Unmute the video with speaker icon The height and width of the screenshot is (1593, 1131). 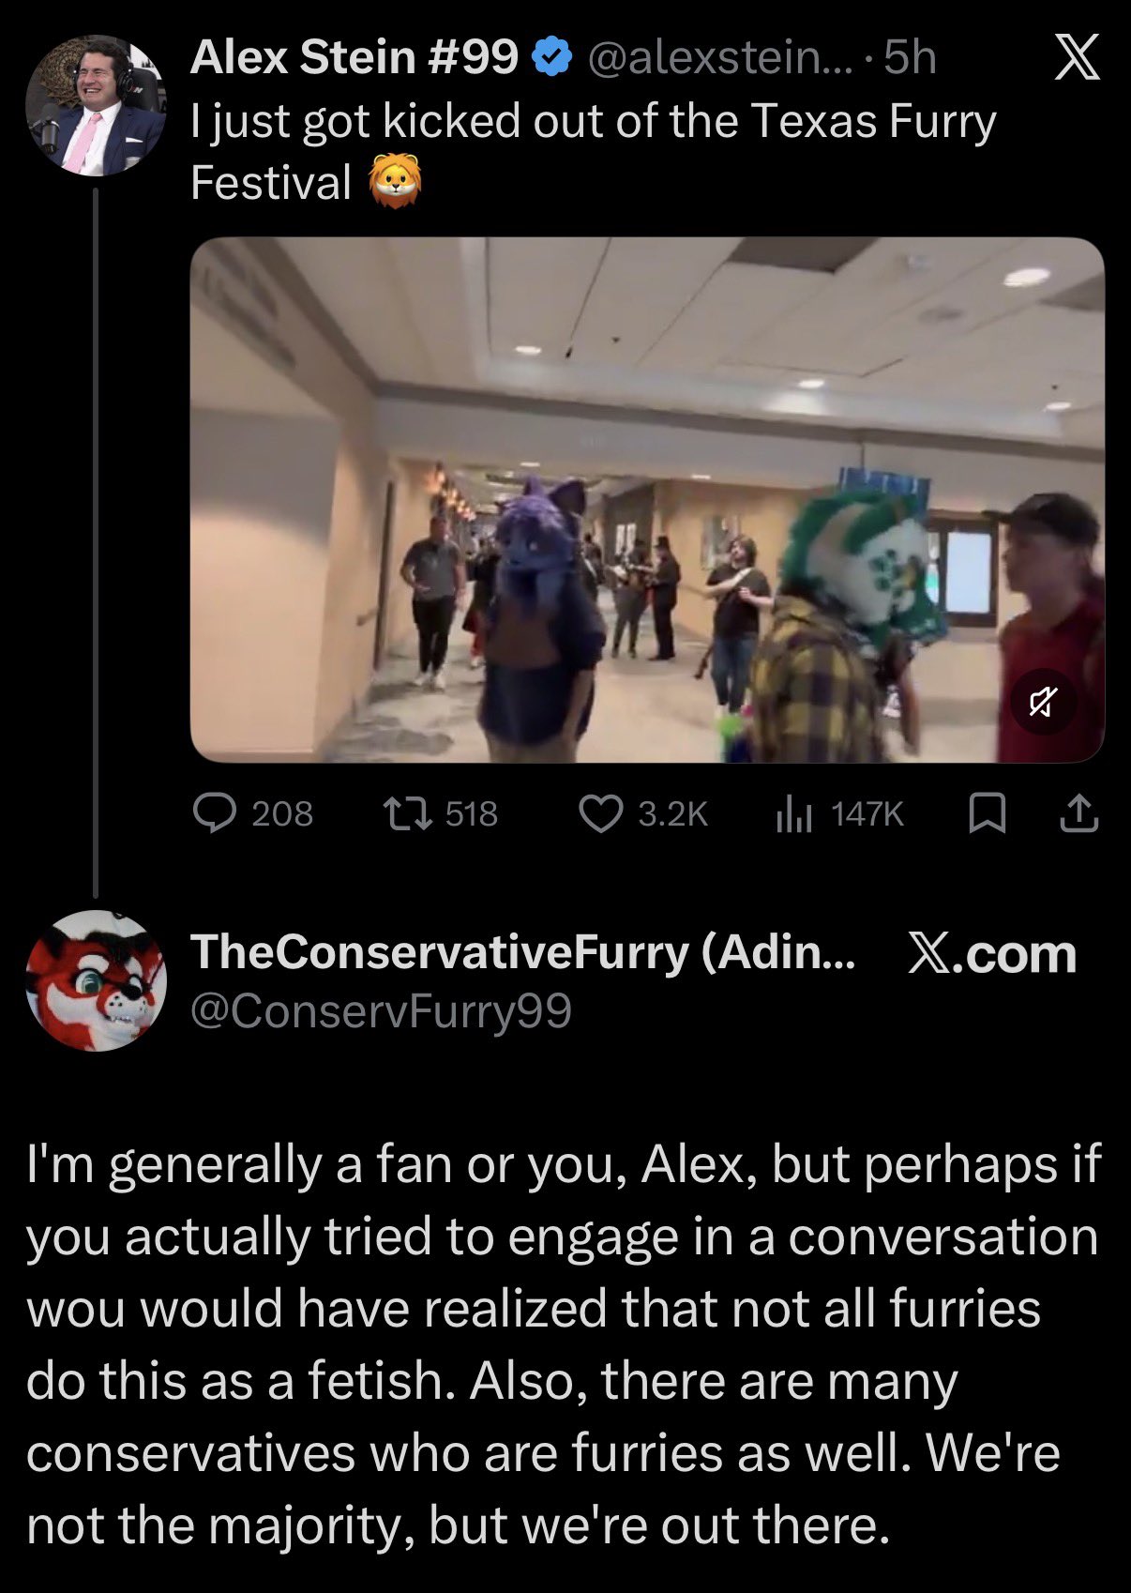(x=1044, y=702)
